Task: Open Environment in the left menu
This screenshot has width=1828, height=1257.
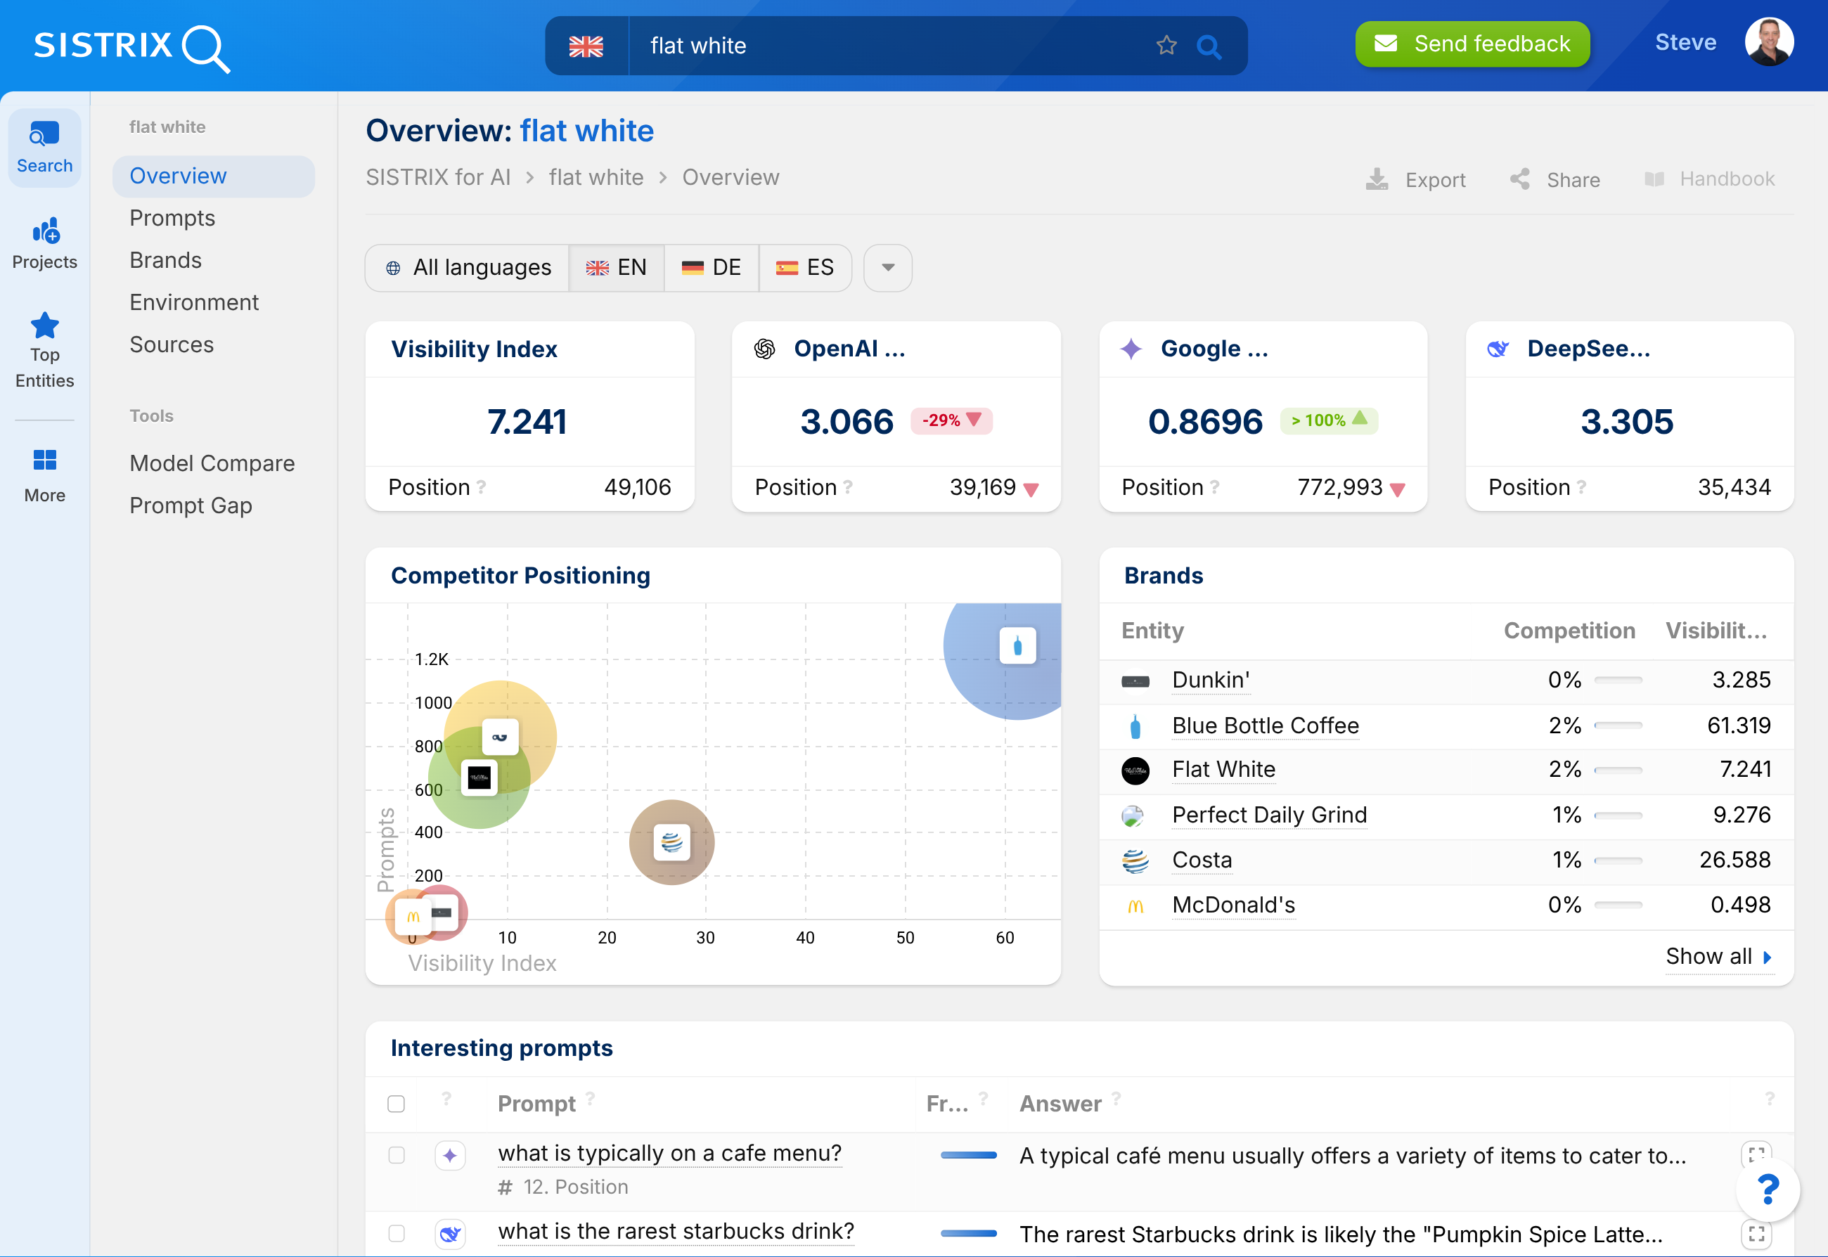Action: pos(194,302)
